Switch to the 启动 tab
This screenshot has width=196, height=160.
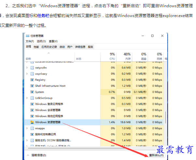pos(62,47)
